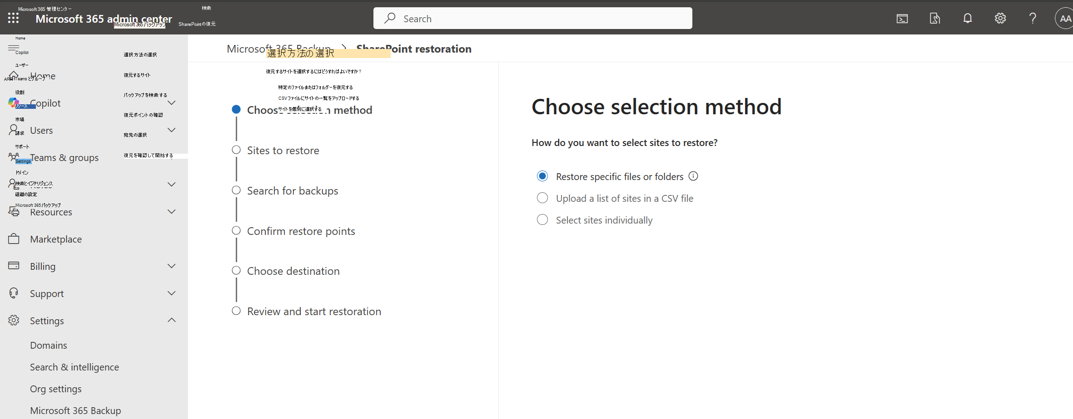Image resolution: width=1073 pixels, height=419 pixels.
Task: Expand the Resources section chevron
Action: [172, 212]
